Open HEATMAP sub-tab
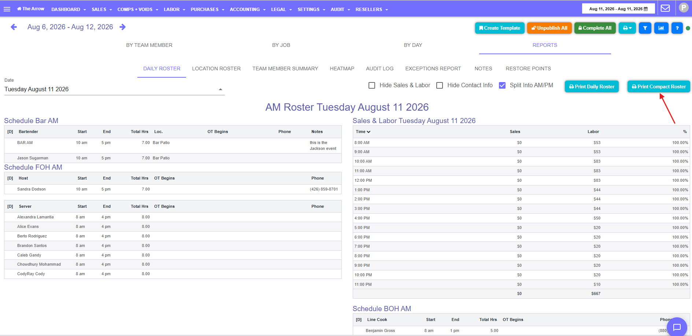Viewport: 692px width, 336px height. 342,69
